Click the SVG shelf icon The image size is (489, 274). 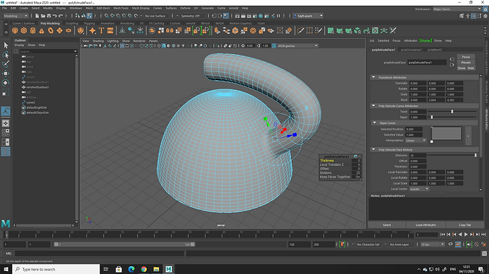tap(111, 30)
